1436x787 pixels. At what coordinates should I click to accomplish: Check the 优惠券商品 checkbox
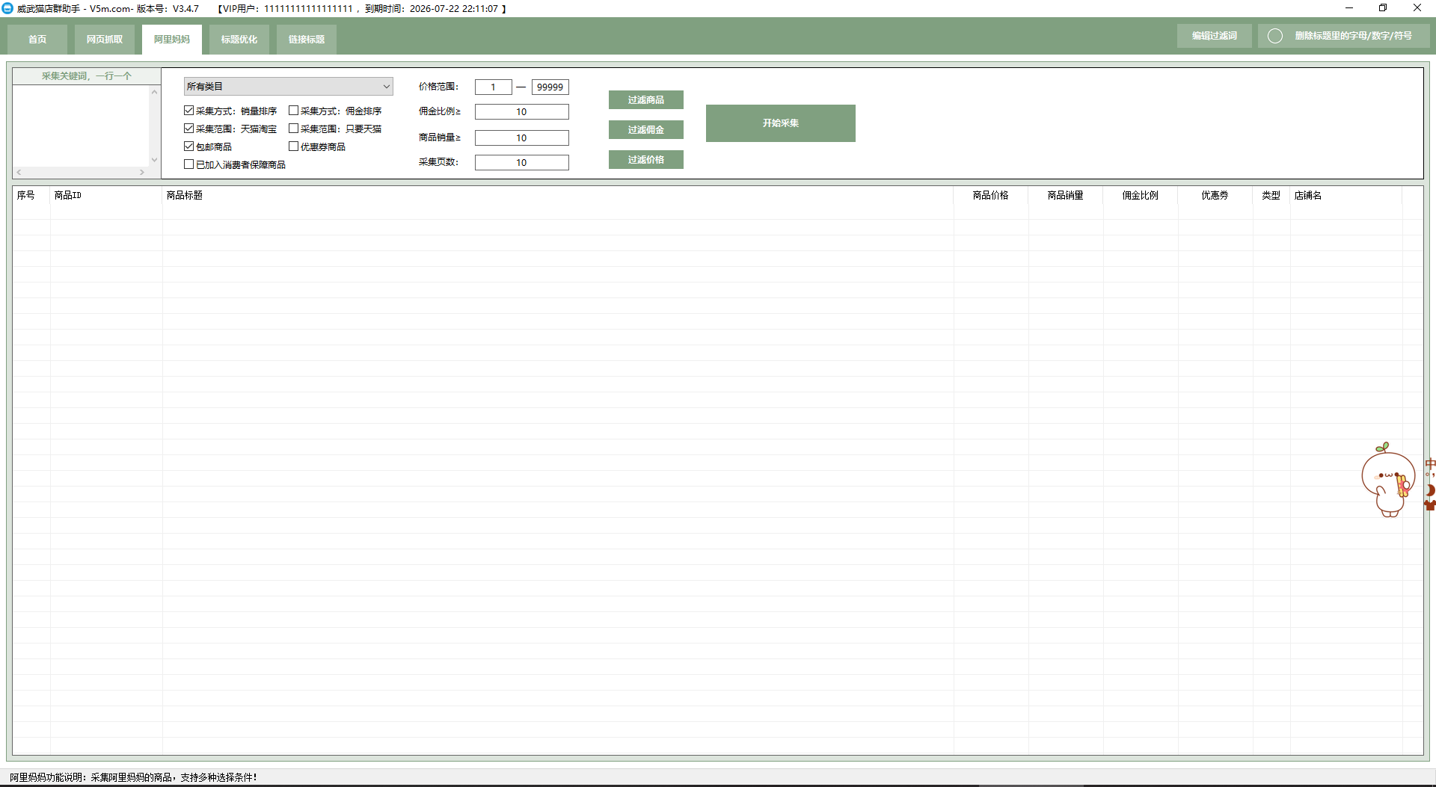(294, 146)
